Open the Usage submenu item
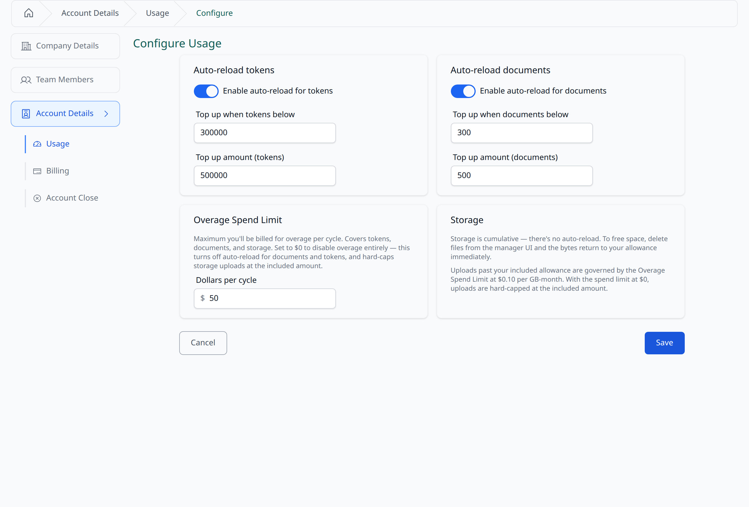749x507 pixels. pos(57,144)
